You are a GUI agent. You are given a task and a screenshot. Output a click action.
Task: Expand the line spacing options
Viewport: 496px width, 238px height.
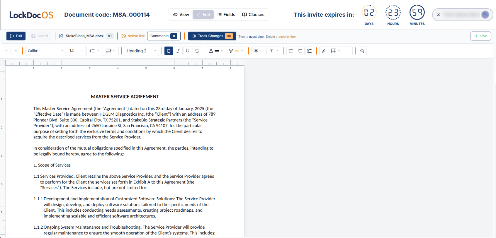point(94,51)
